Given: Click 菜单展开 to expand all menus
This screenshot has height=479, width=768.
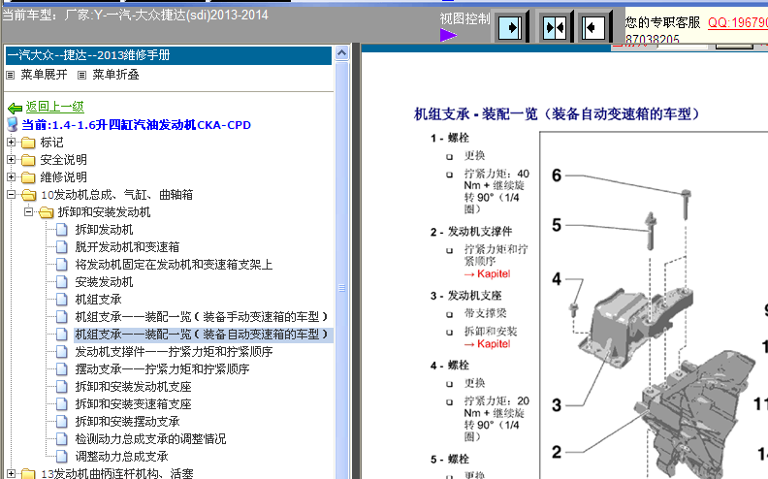Looking at the screenshot, I should pyautogui.click(x=44, y=75).
